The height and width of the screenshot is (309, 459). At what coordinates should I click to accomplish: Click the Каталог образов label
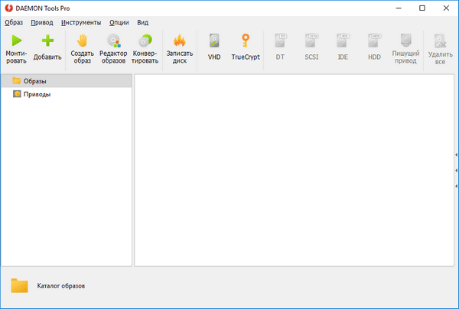[61, 286]
